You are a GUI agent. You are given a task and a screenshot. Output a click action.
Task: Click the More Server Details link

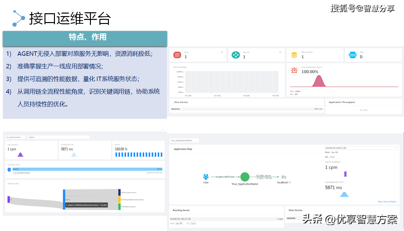pos(388,202)
